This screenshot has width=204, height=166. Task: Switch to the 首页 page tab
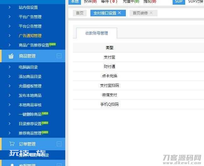point(80,13)
